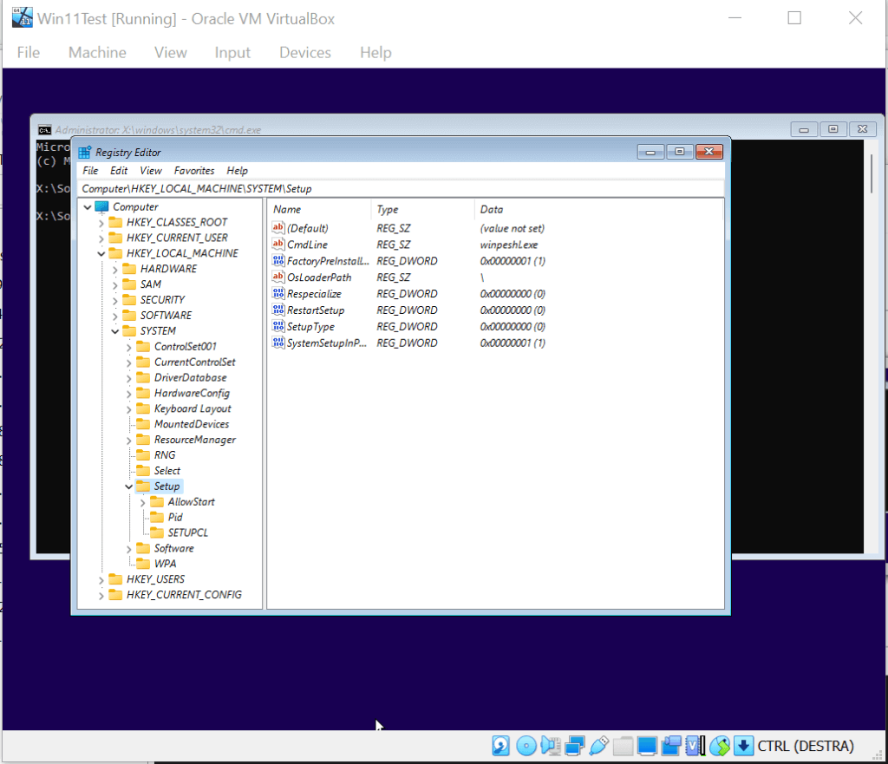
Task: Open VirtualBox Machine menu
Action: pyautogui.click(x=97, y=52)
